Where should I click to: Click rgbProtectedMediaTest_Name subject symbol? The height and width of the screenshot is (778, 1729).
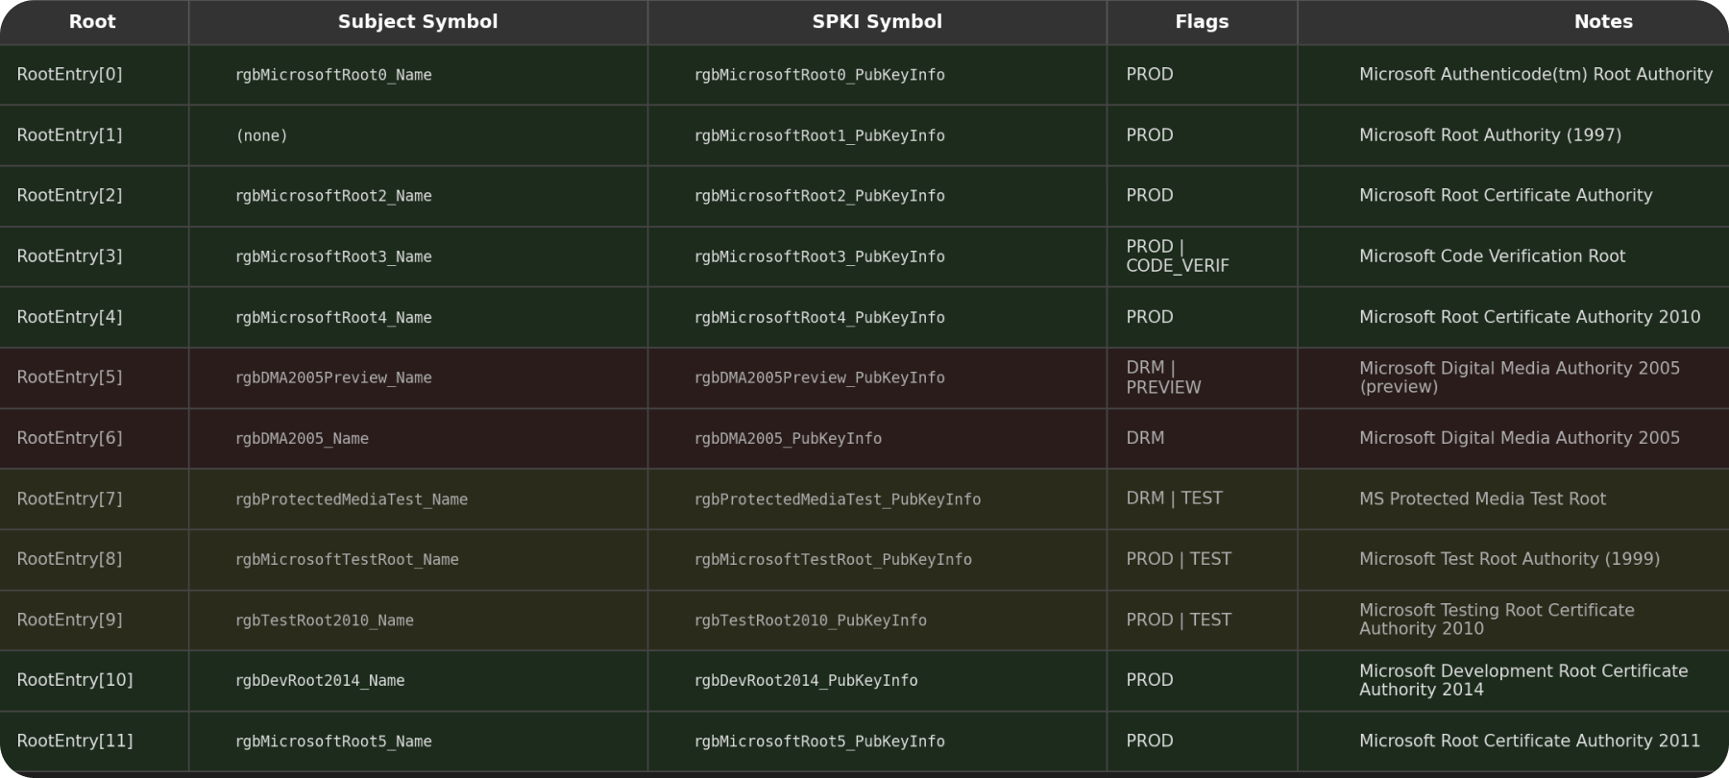click(x=352, y=498)
